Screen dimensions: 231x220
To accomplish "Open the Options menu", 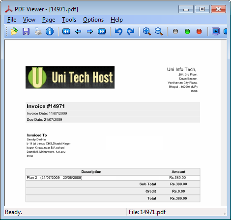I will coord(93,20).
